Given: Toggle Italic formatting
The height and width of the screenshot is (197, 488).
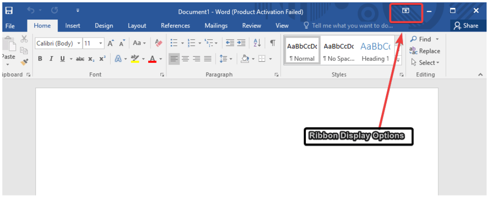Looking at the screenshot, I should tap(51, 59).
